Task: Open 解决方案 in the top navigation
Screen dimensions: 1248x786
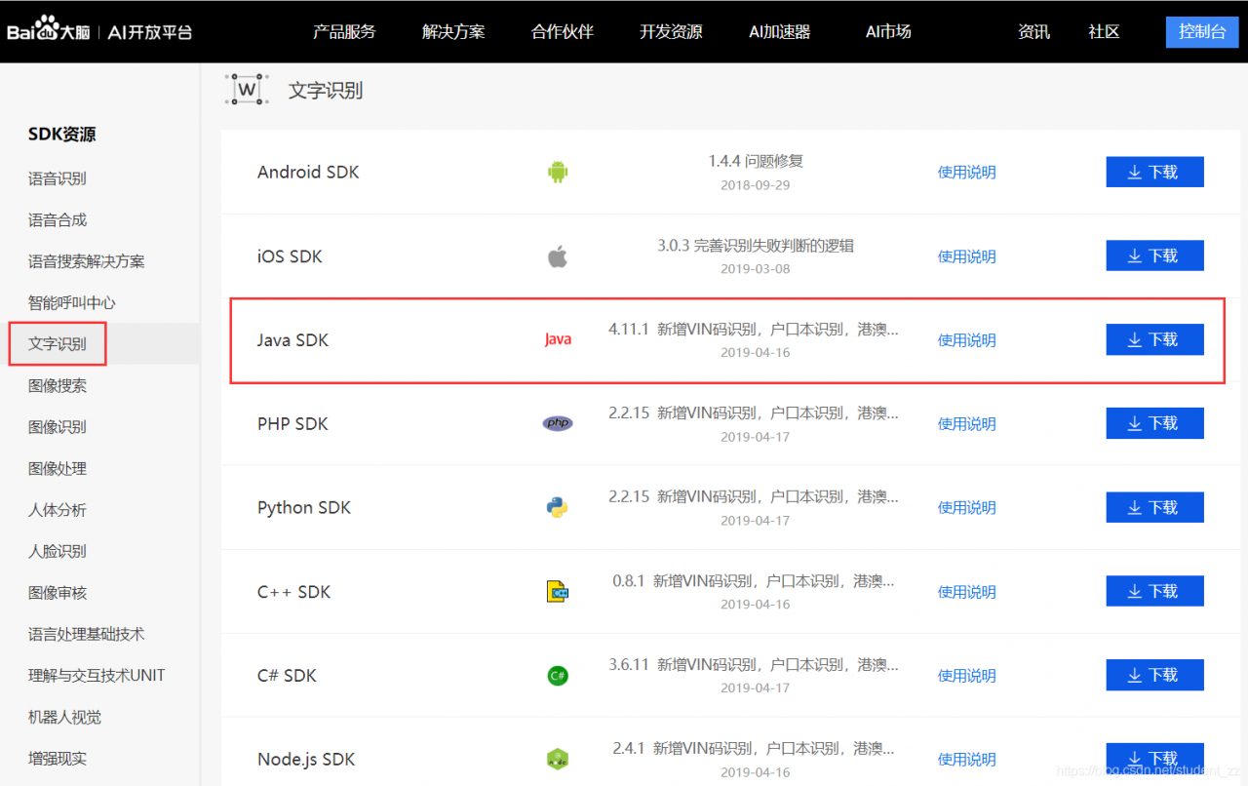Action: pyautogui.click(x=453, y=31)
